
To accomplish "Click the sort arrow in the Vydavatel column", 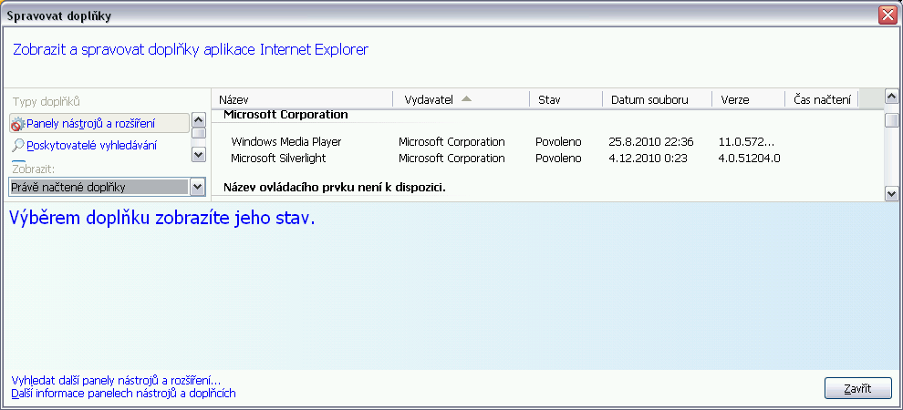I will click(466, 98).
